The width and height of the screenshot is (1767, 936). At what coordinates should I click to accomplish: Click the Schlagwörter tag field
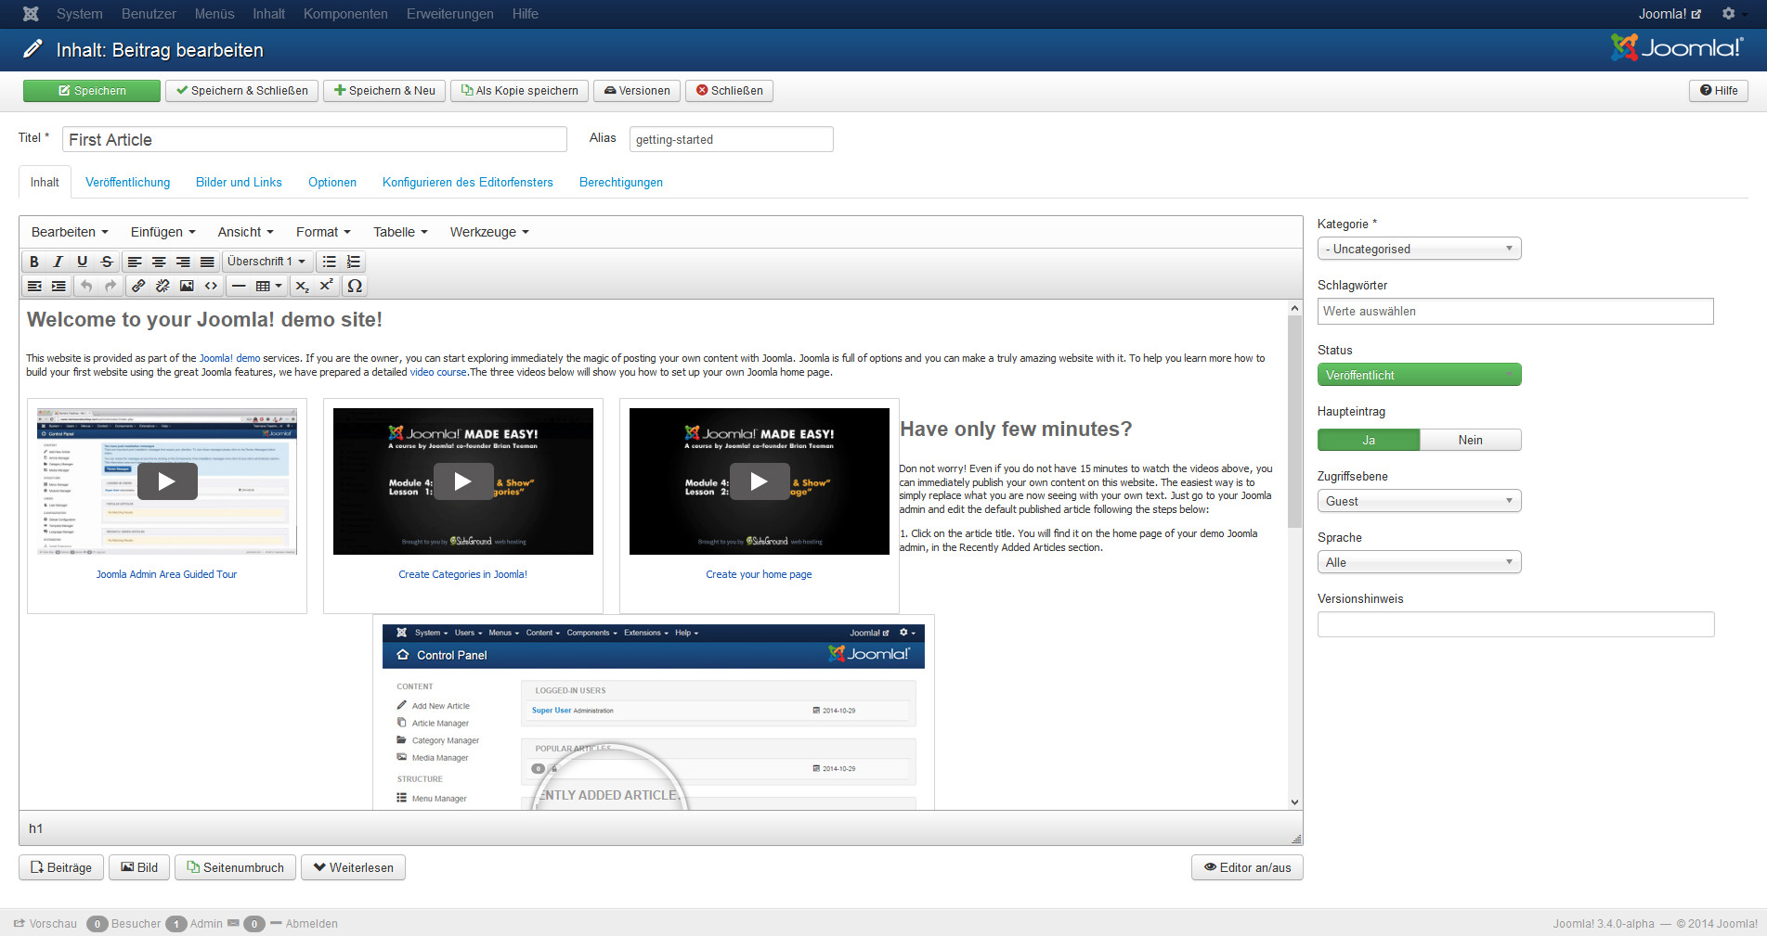1515,311
